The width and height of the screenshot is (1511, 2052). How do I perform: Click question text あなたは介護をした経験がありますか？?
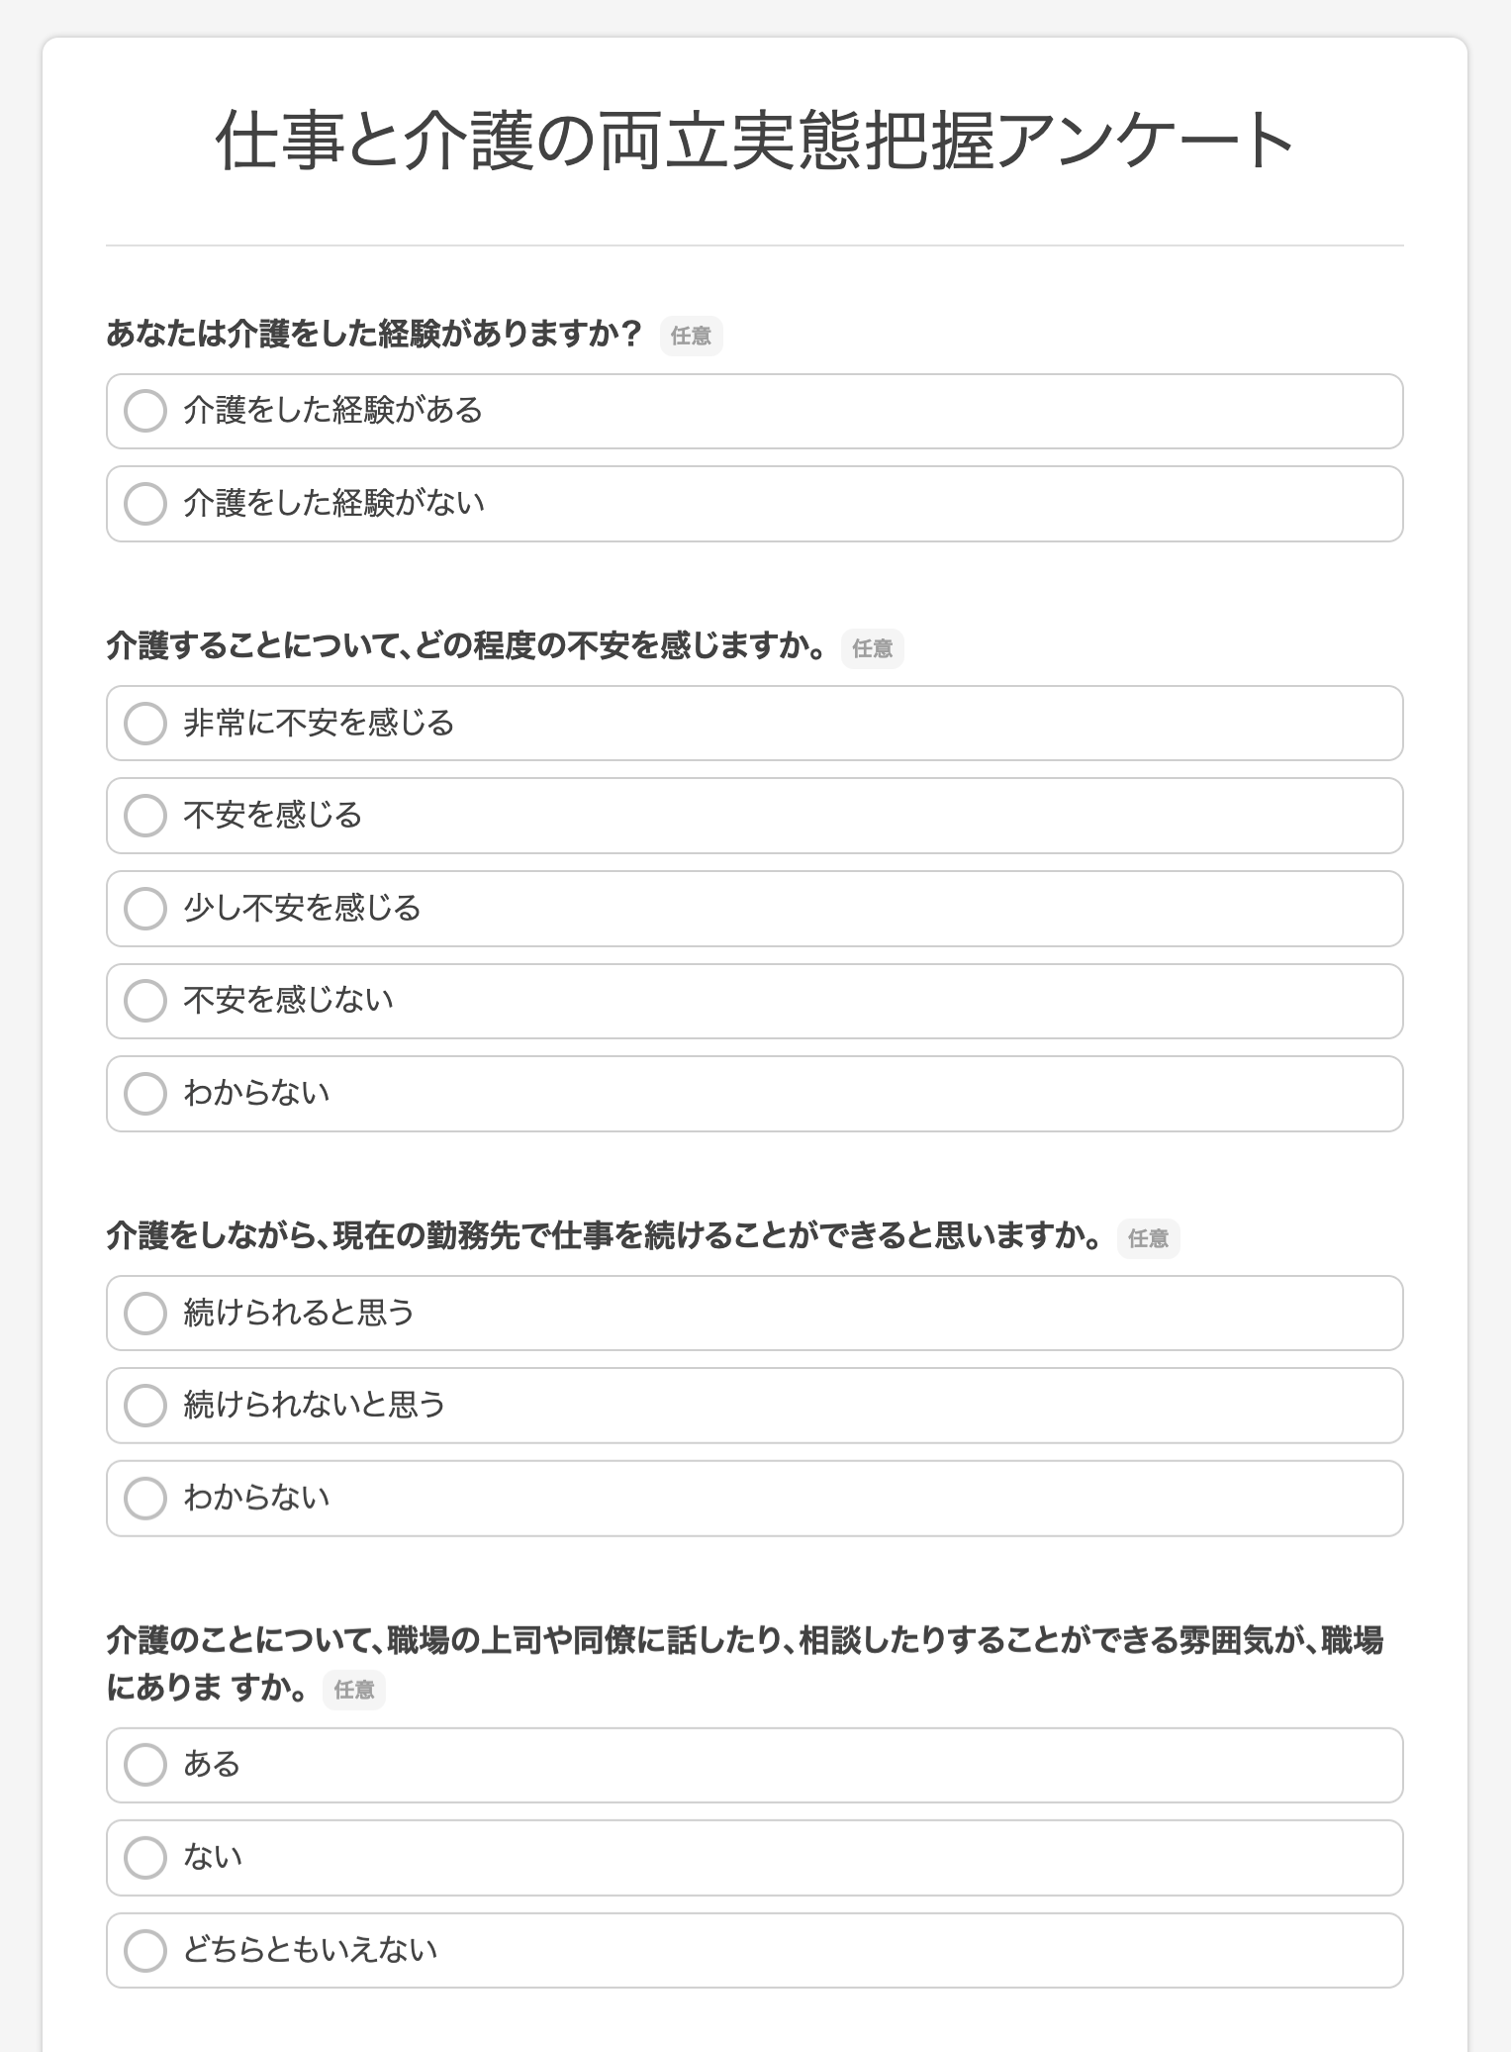click(x=375, y=335)
